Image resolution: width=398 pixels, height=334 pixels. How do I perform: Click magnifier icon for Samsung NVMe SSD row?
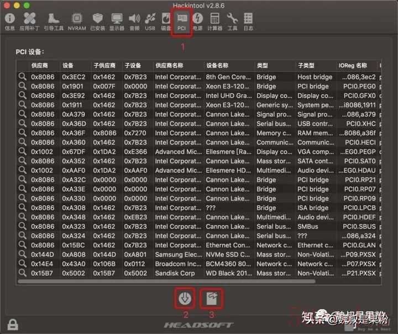[22, 254]
